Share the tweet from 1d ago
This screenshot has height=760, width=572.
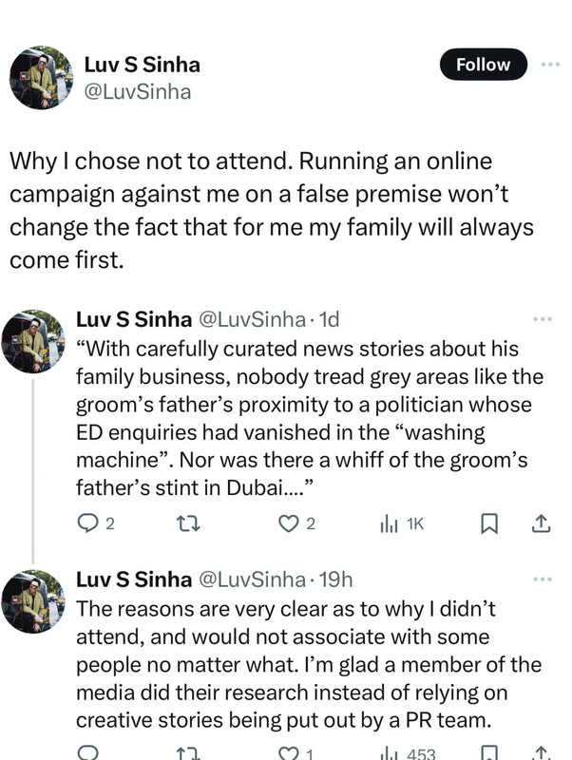pyautogui.click(x=540, y=522)
